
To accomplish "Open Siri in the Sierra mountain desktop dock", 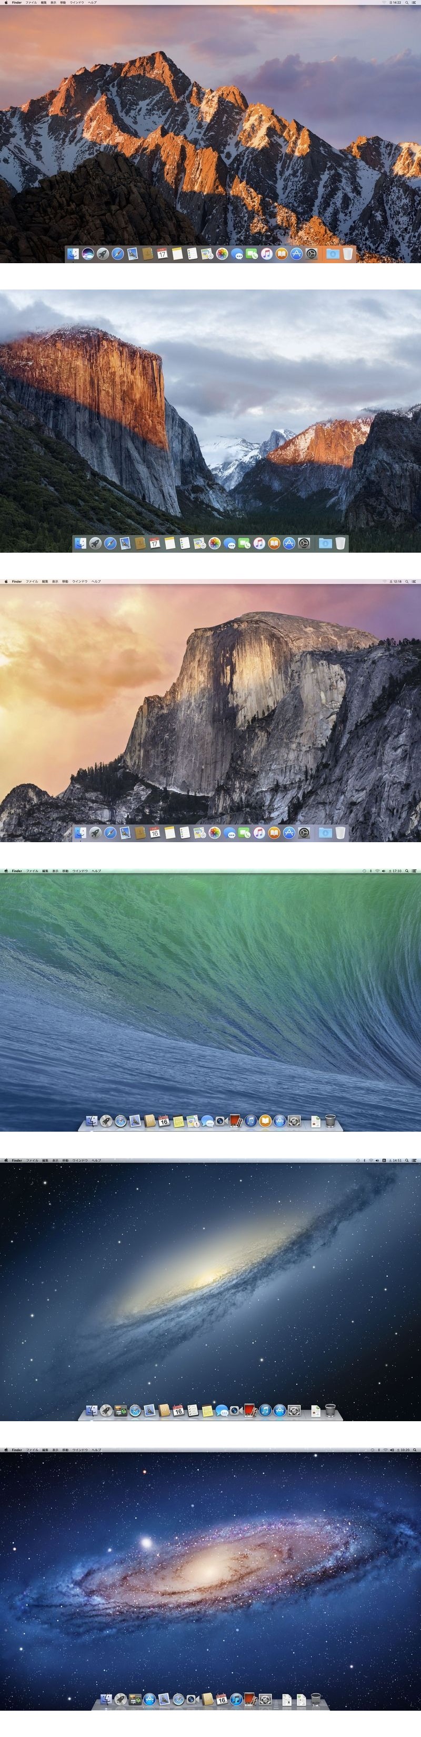I will 88,254.
